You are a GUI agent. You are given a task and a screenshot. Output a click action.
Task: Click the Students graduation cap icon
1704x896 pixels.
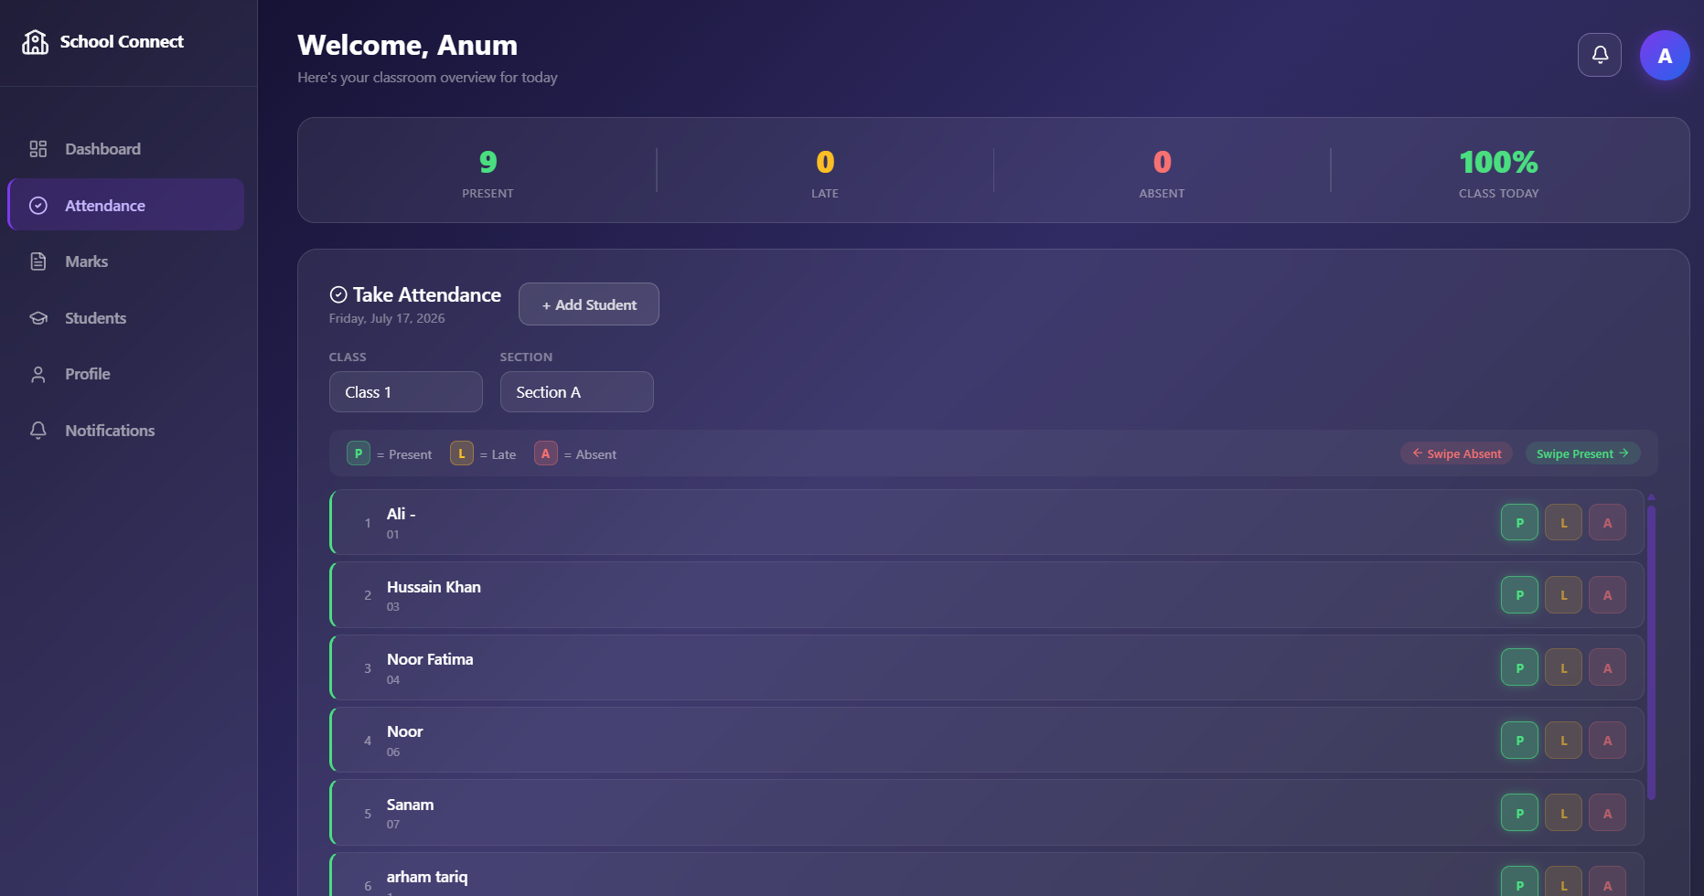click(38, 318)
